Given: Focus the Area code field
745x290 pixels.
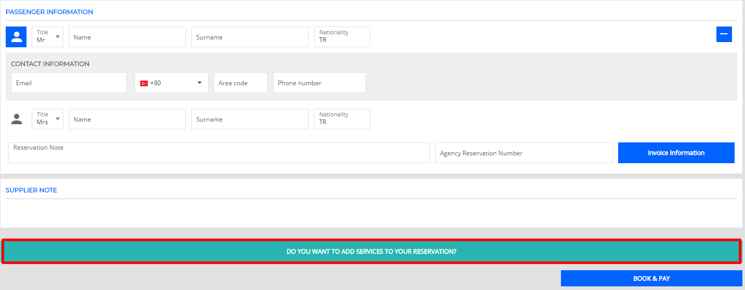Looking at the screenshot, I should [240, 83].
